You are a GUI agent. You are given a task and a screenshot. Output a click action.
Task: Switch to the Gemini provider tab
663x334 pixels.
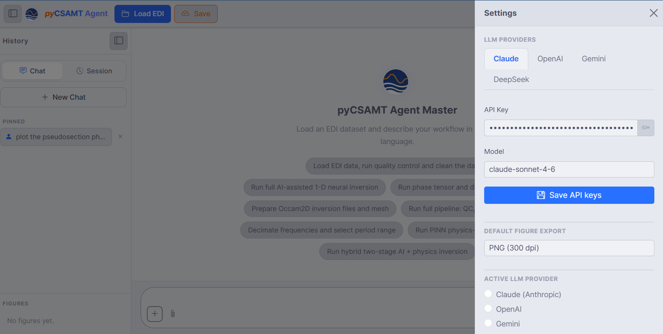[594, 59]
